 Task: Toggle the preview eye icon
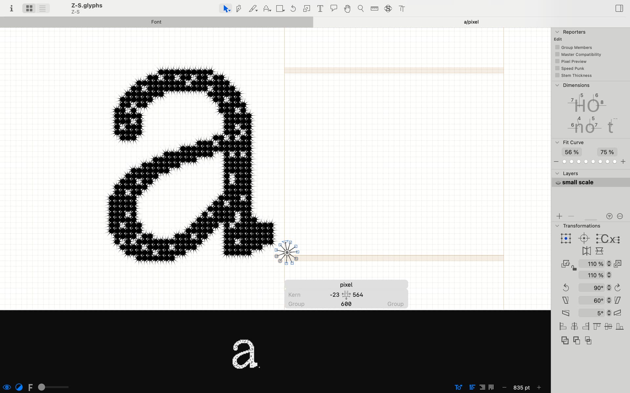pyautogui.click(x=7, y=387)
